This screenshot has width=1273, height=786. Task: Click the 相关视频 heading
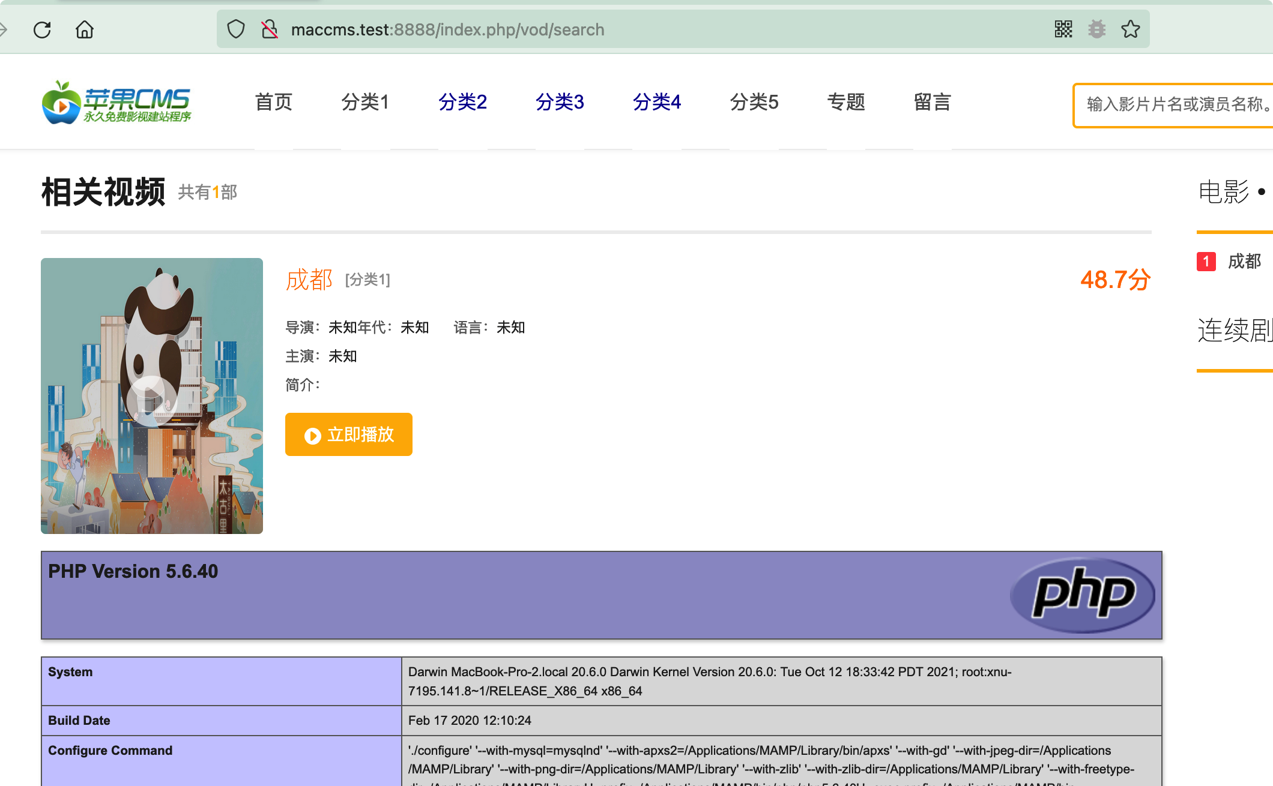click(x=103, y=192)
